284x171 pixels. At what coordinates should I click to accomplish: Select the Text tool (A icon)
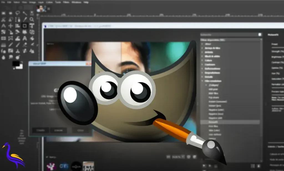(25, 38)
